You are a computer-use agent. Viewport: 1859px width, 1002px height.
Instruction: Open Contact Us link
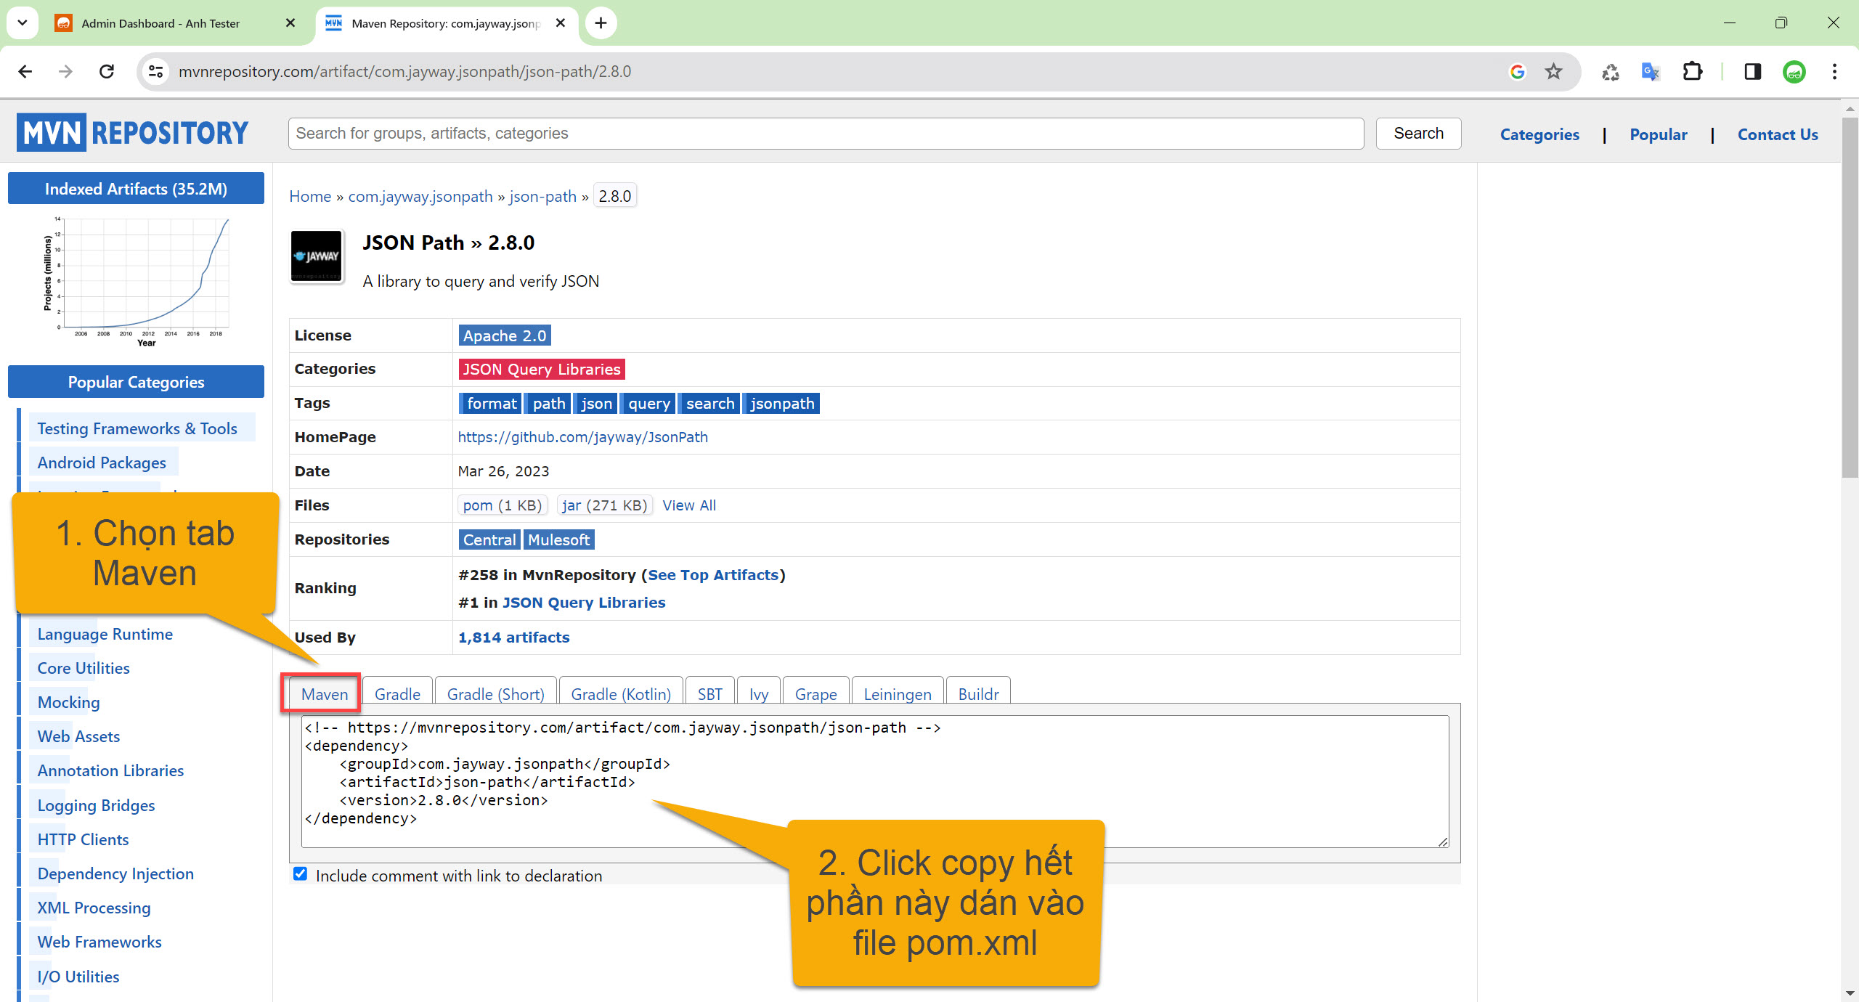1778,134
